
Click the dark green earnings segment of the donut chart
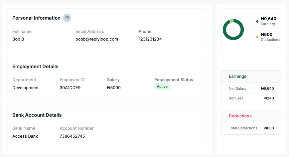233,39
